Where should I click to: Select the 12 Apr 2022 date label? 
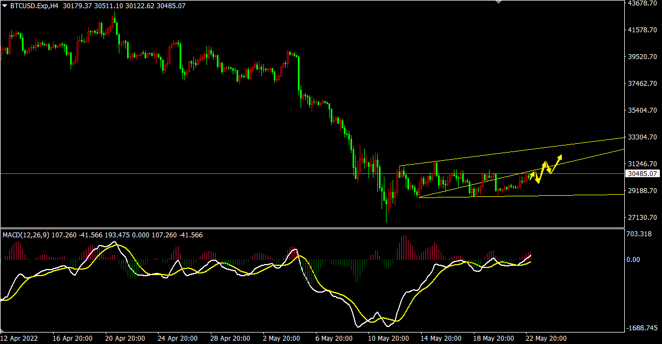pos(20,339)
